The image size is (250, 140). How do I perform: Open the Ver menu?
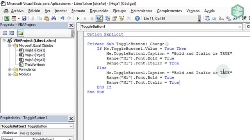[47, 11]
